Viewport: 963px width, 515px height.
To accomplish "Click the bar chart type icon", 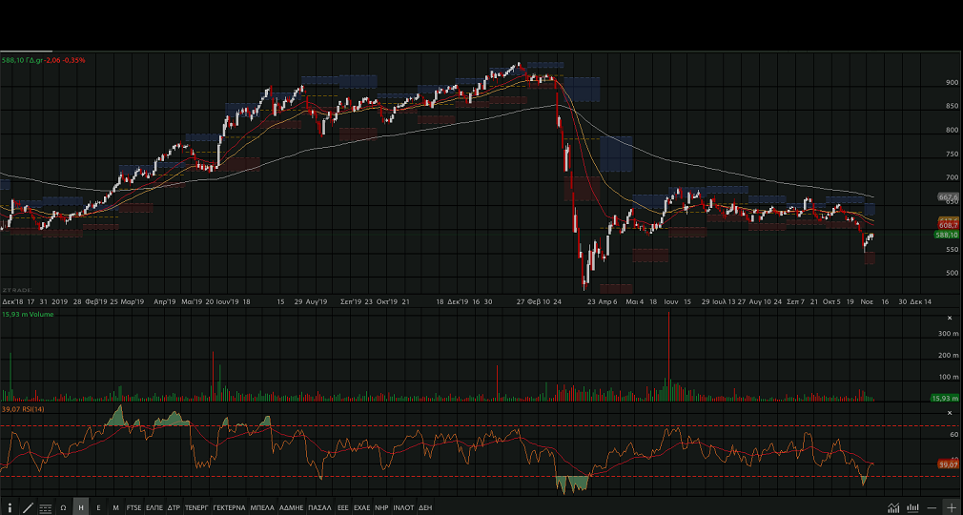I will 913,507.
